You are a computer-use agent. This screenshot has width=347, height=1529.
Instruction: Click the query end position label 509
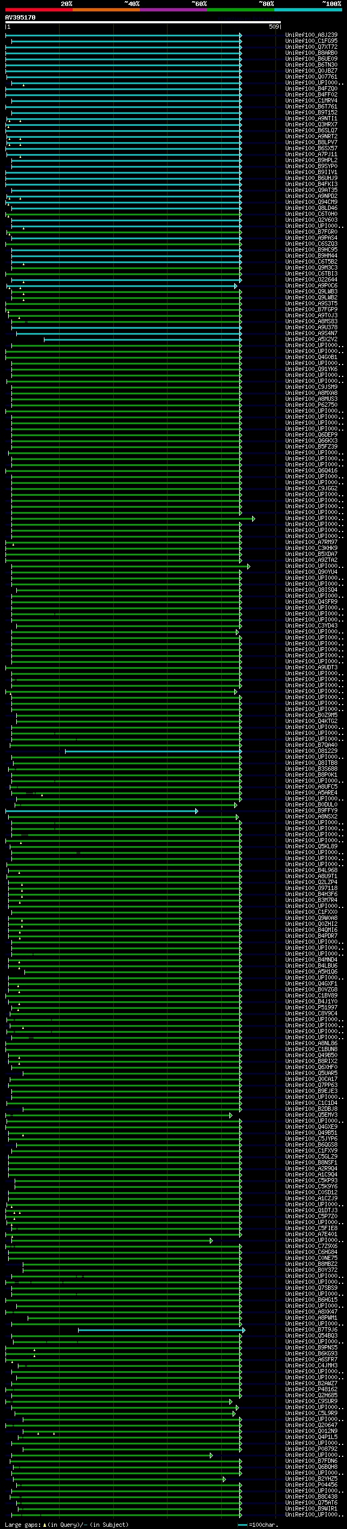tap(273, 27)
